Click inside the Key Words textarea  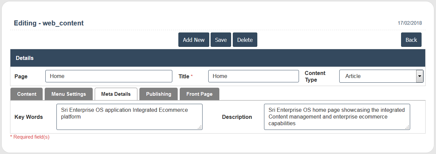click(129, 117)
